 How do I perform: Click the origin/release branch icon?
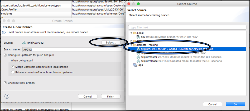[x=138, y=61]
